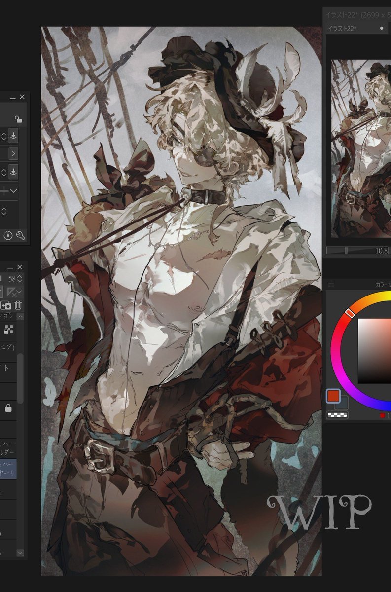
Task: Click the camera-style icon next to the trash
Action: pos(5,305)
